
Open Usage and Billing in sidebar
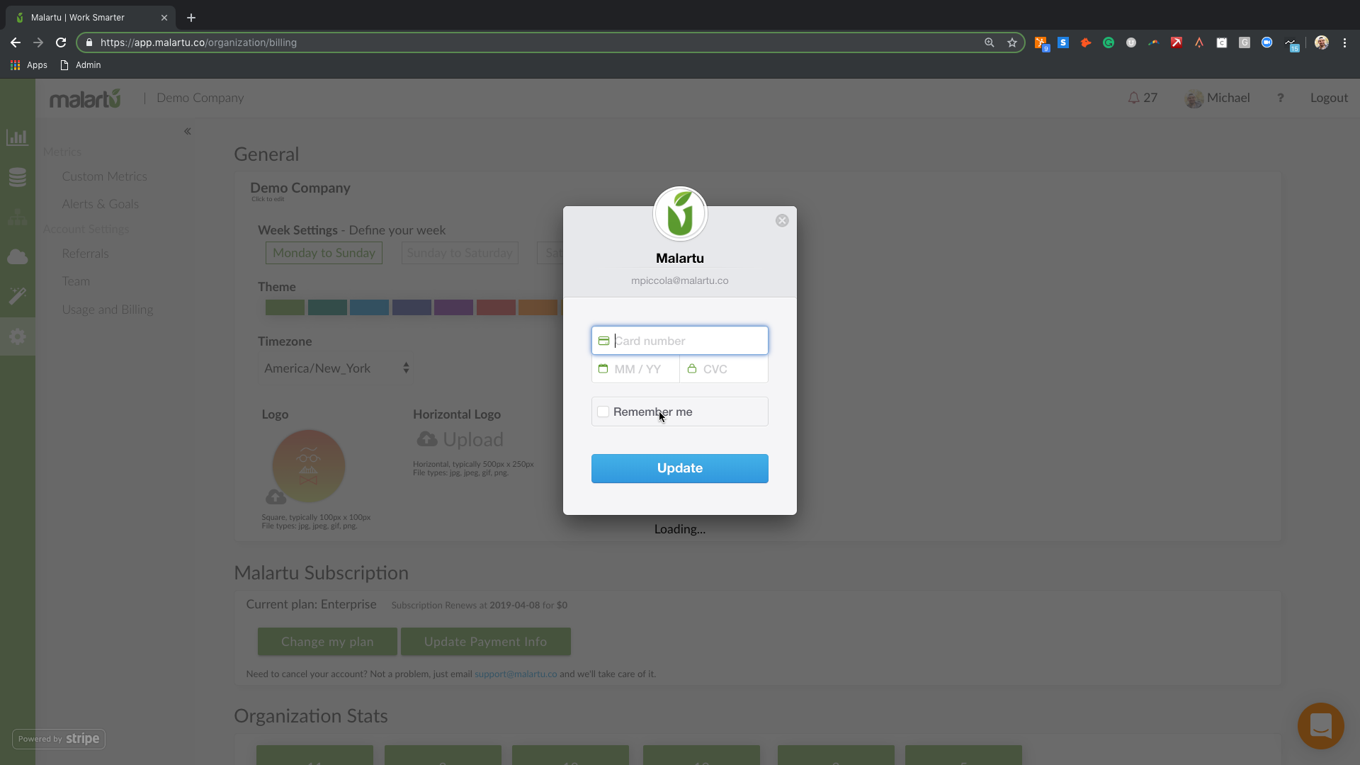108,310
